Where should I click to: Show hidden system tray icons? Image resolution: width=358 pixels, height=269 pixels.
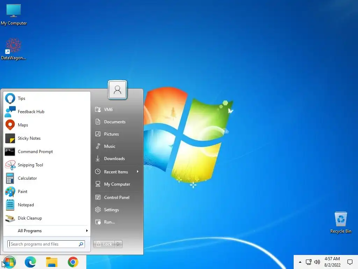pyautogui.click(x=300, y=262)
